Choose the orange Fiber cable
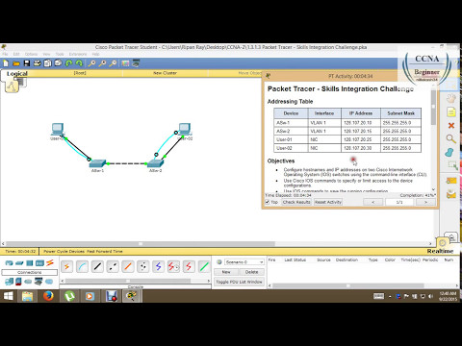The width and height of the screenshot is (462, 346). pyautogui.click(x=128, y=266)
